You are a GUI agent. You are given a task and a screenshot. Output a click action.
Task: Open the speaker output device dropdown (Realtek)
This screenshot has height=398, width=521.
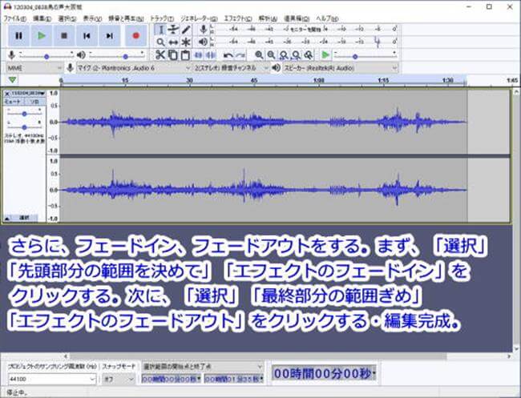click(341, 68)
